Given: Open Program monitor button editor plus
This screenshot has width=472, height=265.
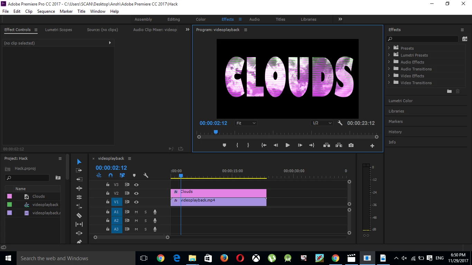Looking at the screenshot, I should 372,146.
